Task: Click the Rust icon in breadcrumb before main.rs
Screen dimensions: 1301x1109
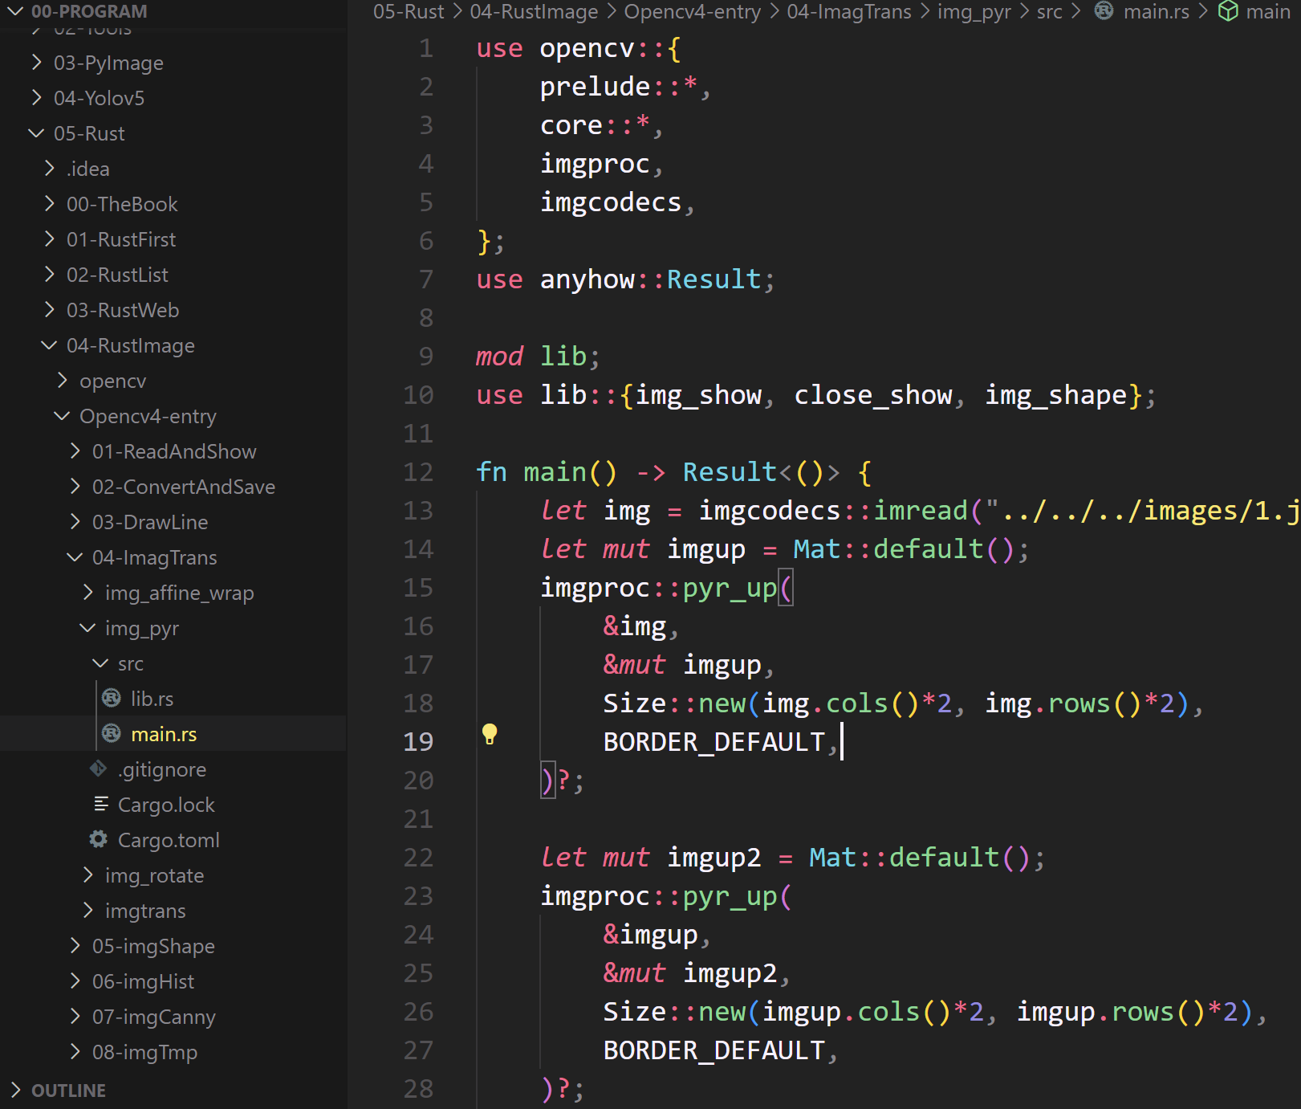Action: point(1104,11)
